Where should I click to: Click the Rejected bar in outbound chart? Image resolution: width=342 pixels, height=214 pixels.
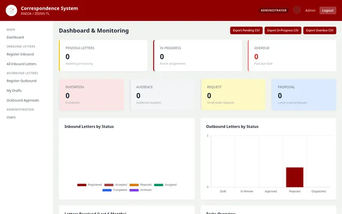(x=294, y=177)
